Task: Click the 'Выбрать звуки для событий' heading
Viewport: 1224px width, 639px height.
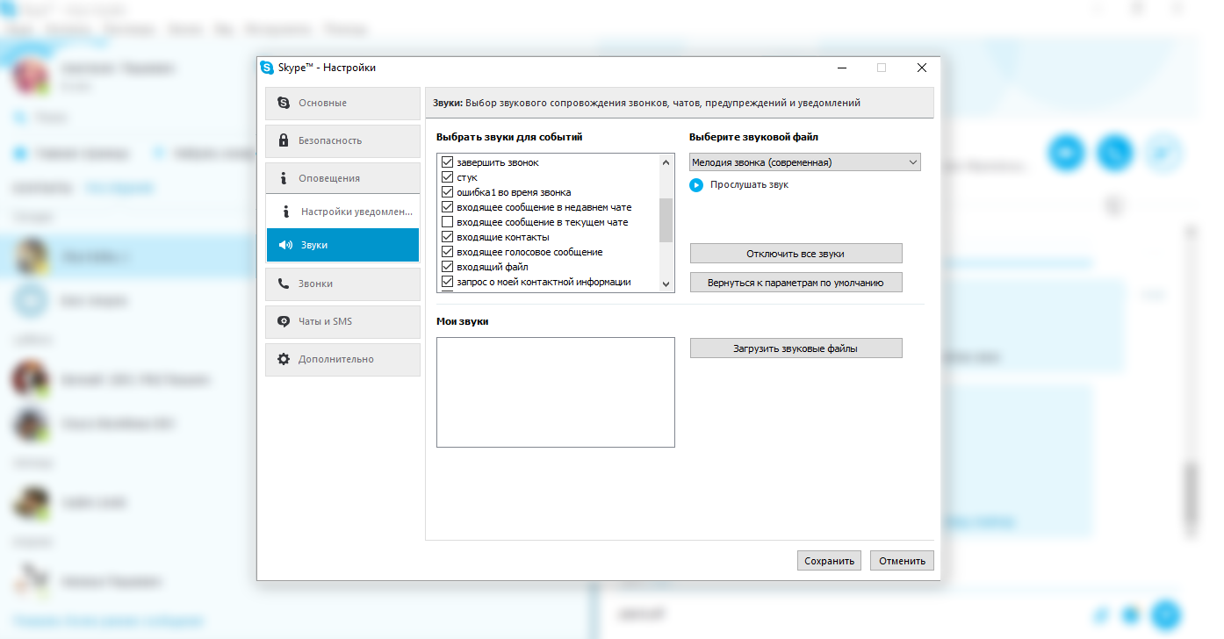Action: click(509, 137)
